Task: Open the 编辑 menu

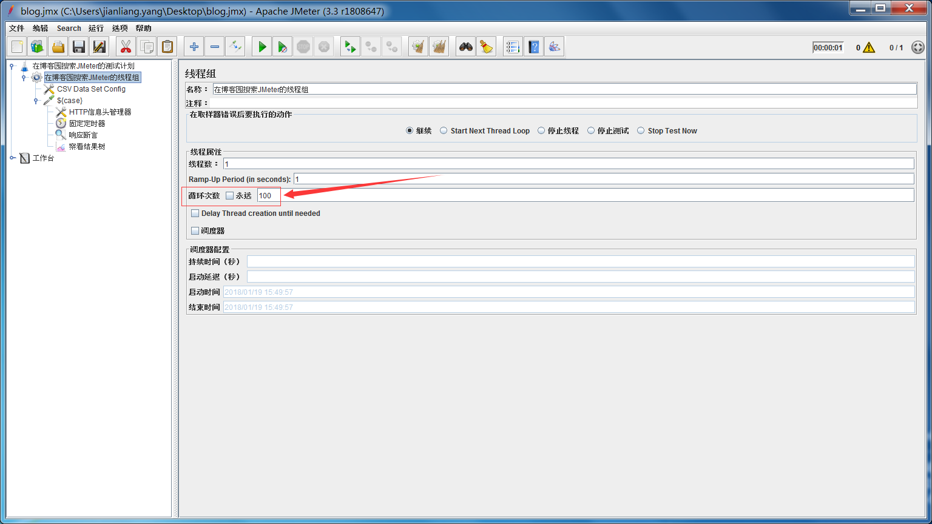Action: [x=40, y=28]
